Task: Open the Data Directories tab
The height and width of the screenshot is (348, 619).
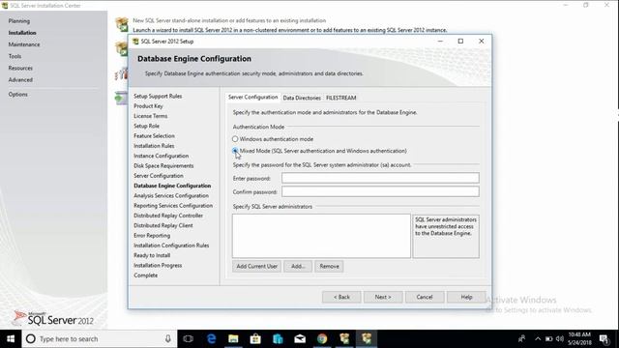Action: (x=302, y=98)
